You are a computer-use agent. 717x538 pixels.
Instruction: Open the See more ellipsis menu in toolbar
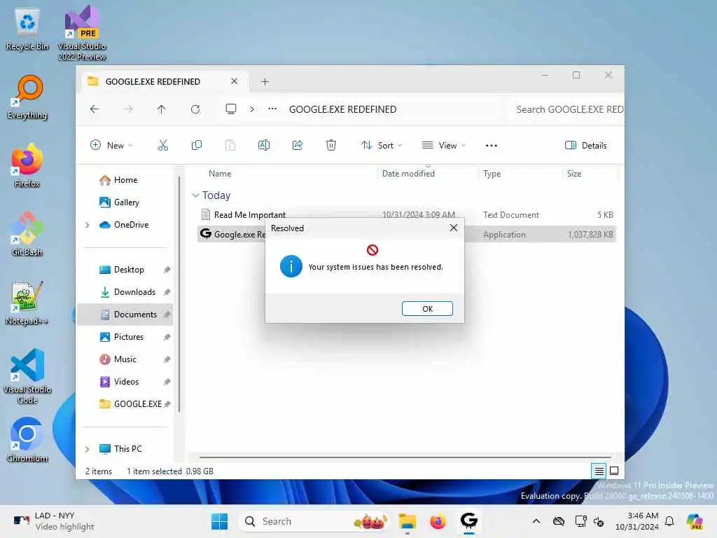point(491,146)
